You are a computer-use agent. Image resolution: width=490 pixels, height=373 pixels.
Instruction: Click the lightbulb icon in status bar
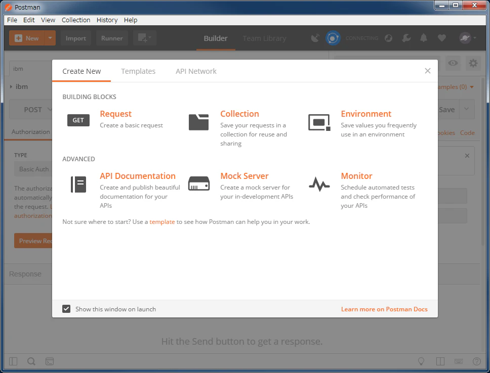coord(421,361)
